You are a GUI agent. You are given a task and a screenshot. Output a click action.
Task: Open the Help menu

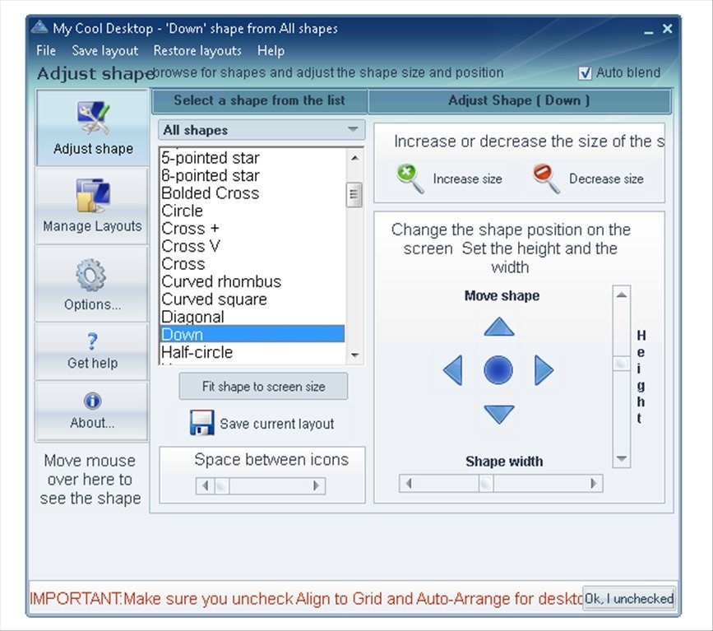(271, 50)
